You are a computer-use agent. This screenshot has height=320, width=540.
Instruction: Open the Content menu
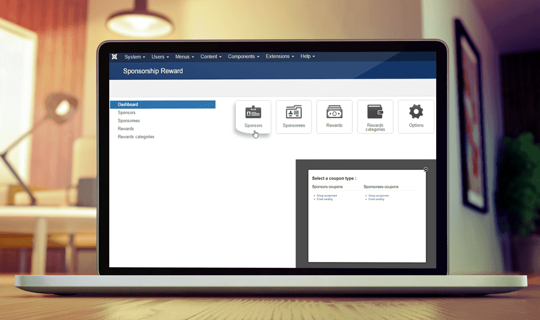click(211, 57)
